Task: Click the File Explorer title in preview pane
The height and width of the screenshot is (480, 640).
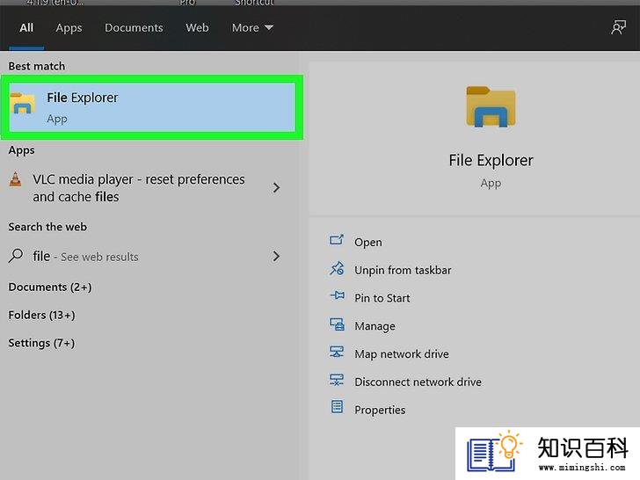Action: pyautogui.click(x=491, y=160)
